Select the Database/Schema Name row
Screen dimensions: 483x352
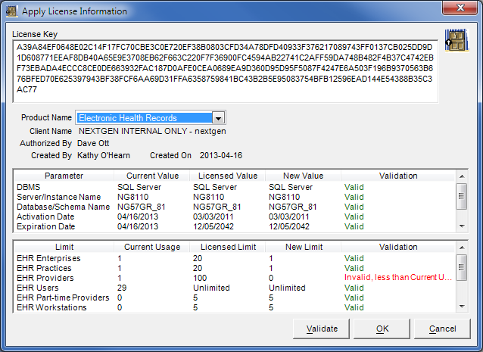(234, 207)
